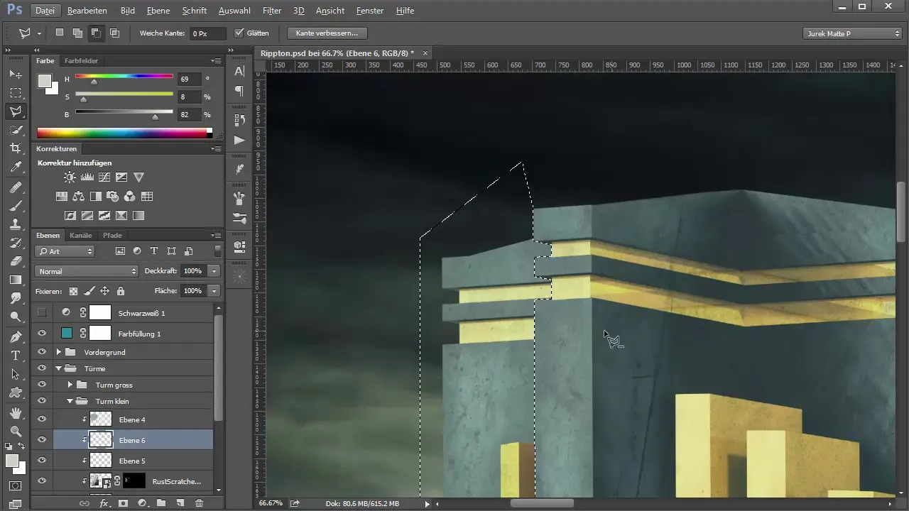Viewport: 909px width, 511px height.
Task: Add a Channel Mixer adjustment
Action: pyautogui.click(x=130, y=197)
